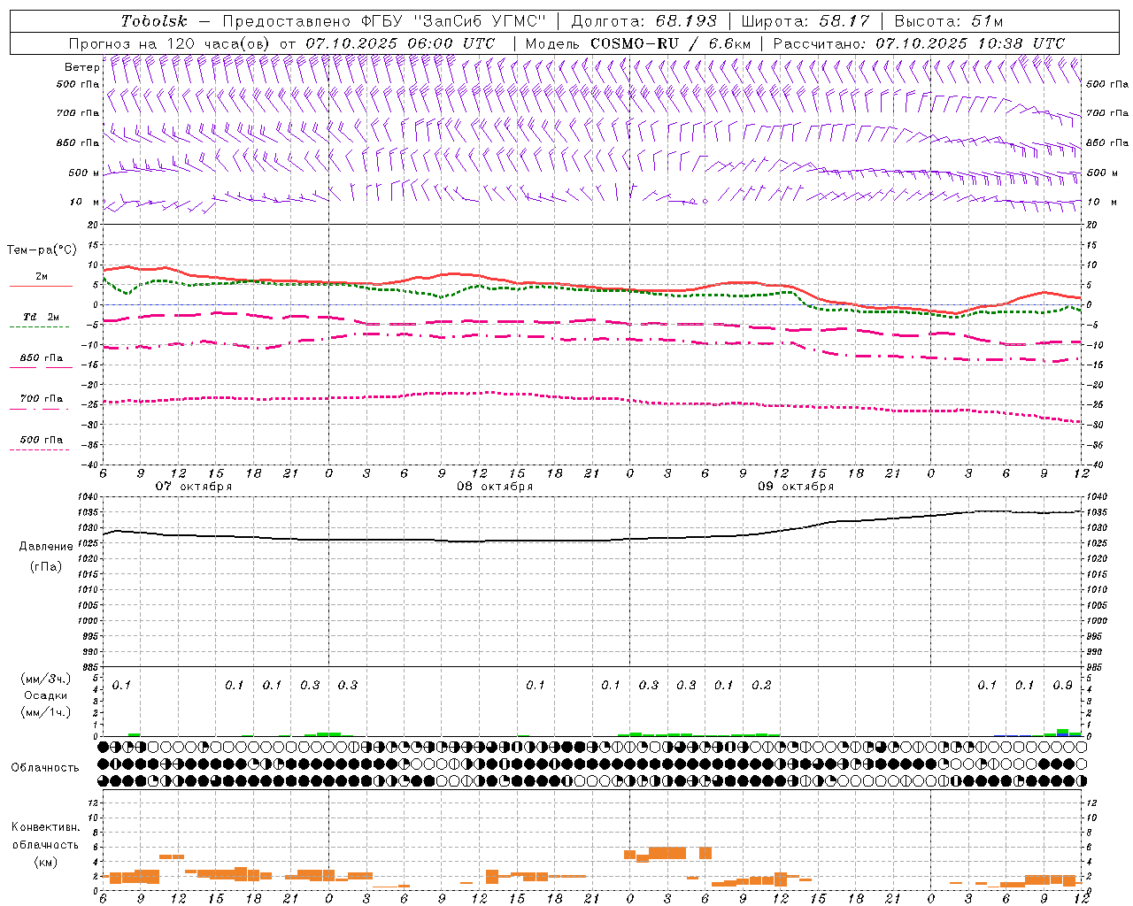Click the '(мм/3ч.)' precipitation unit label

click(x=46, y=679)
